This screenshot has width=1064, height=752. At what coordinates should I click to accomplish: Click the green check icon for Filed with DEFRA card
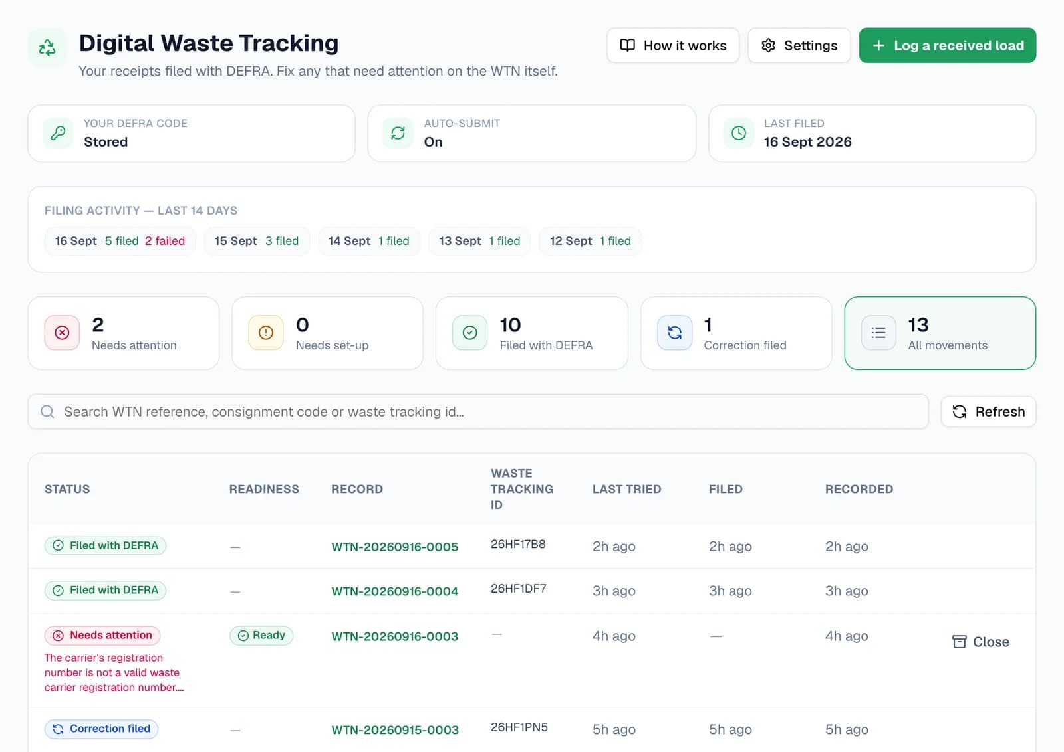click(x=470, y=333)
